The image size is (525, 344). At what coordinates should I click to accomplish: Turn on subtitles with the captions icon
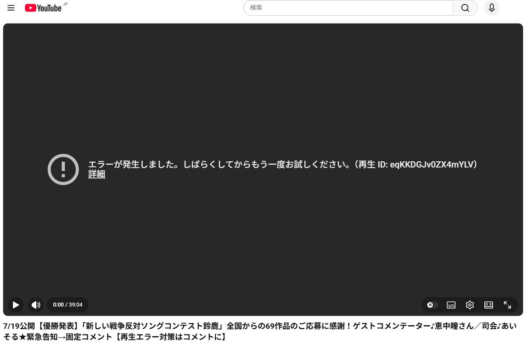(451, 305)
